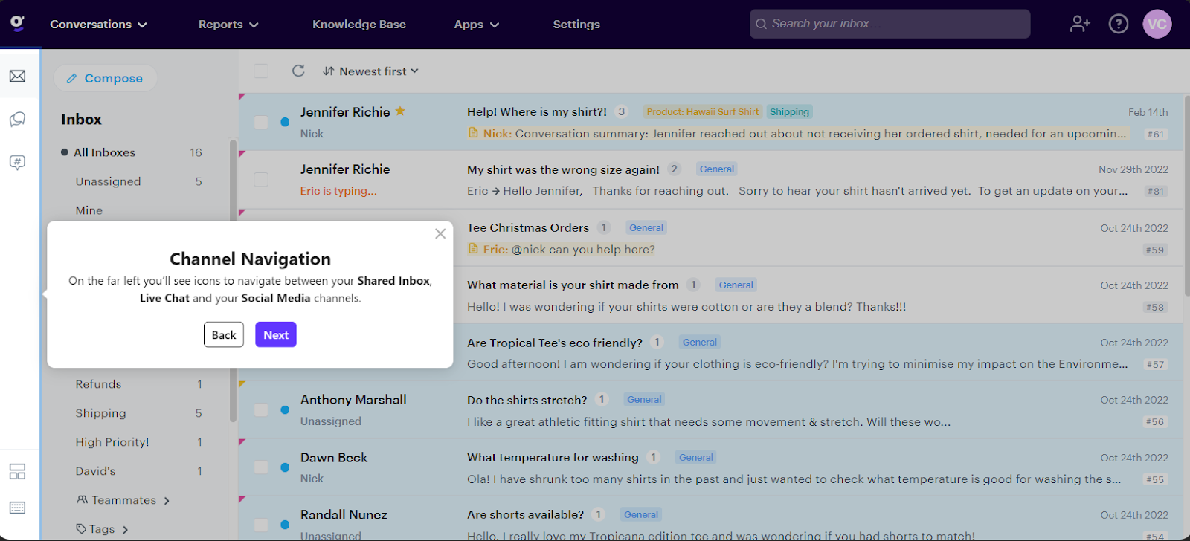The width and height of the screenshot is (1190, 541).
Task: Click the refresh inbox icon
Action: (x=298, y=71)
